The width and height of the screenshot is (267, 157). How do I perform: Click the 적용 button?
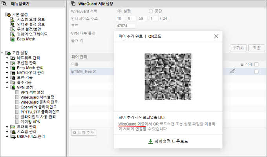[256, 48]
